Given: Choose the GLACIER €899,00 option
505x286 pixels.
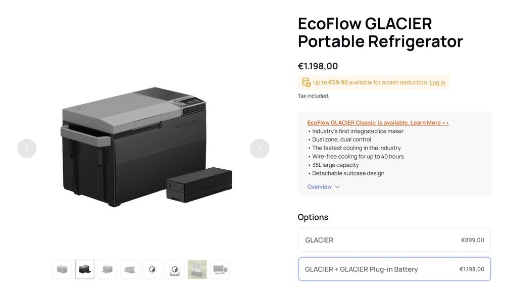Looking at the screenshot, I should (x=394, y=240).
